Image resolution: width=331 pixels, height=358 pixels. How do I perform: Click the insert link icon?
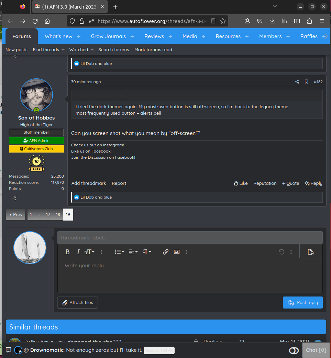(x=166, y=252)
